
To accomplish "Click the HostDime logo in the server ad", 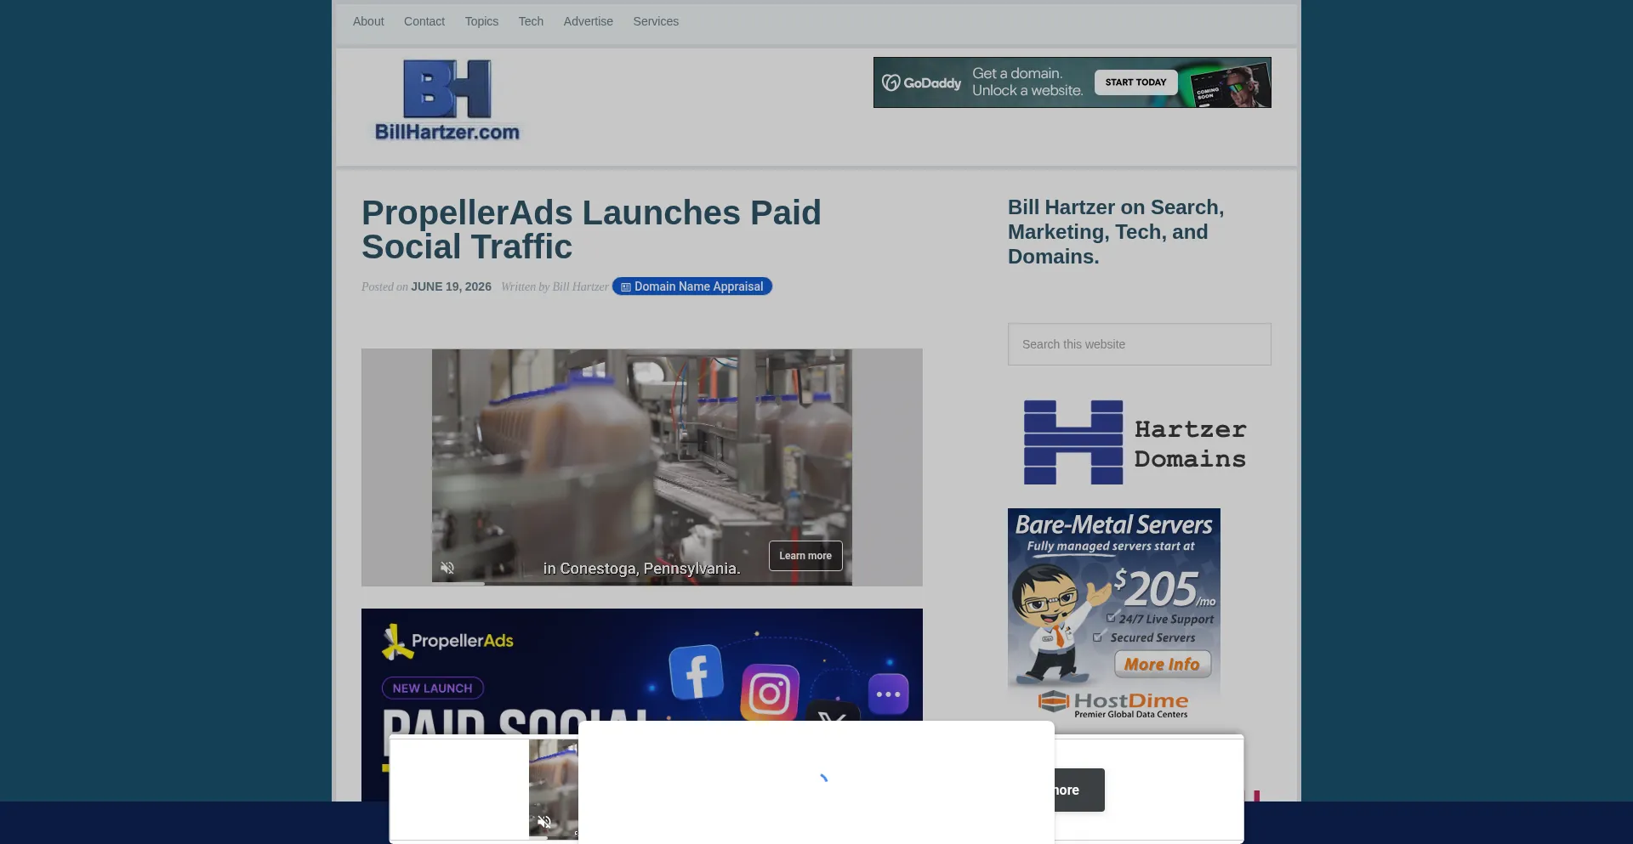I will tap(1114, 704).
